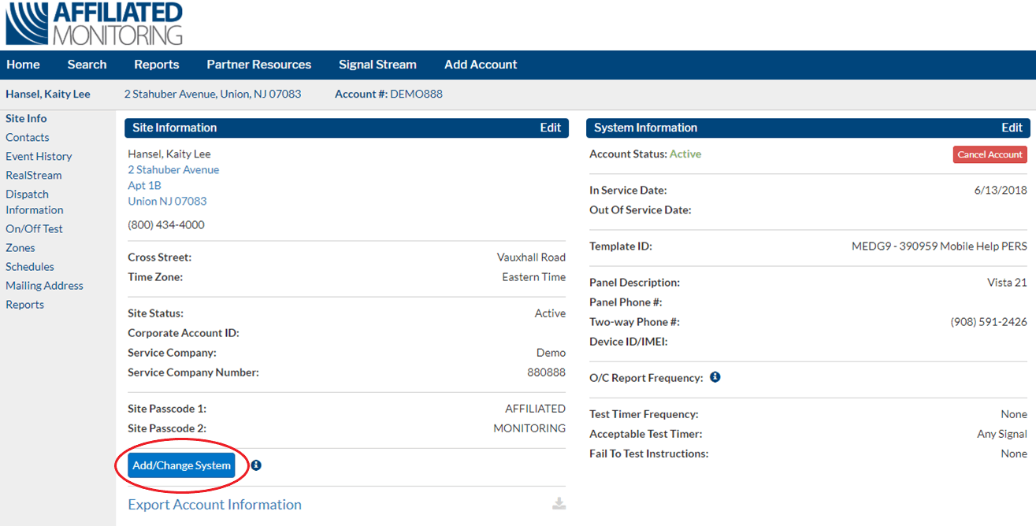Open Schedules in sidebar
The width and height of the screenshot is (1036, 526).
point(30,266)
